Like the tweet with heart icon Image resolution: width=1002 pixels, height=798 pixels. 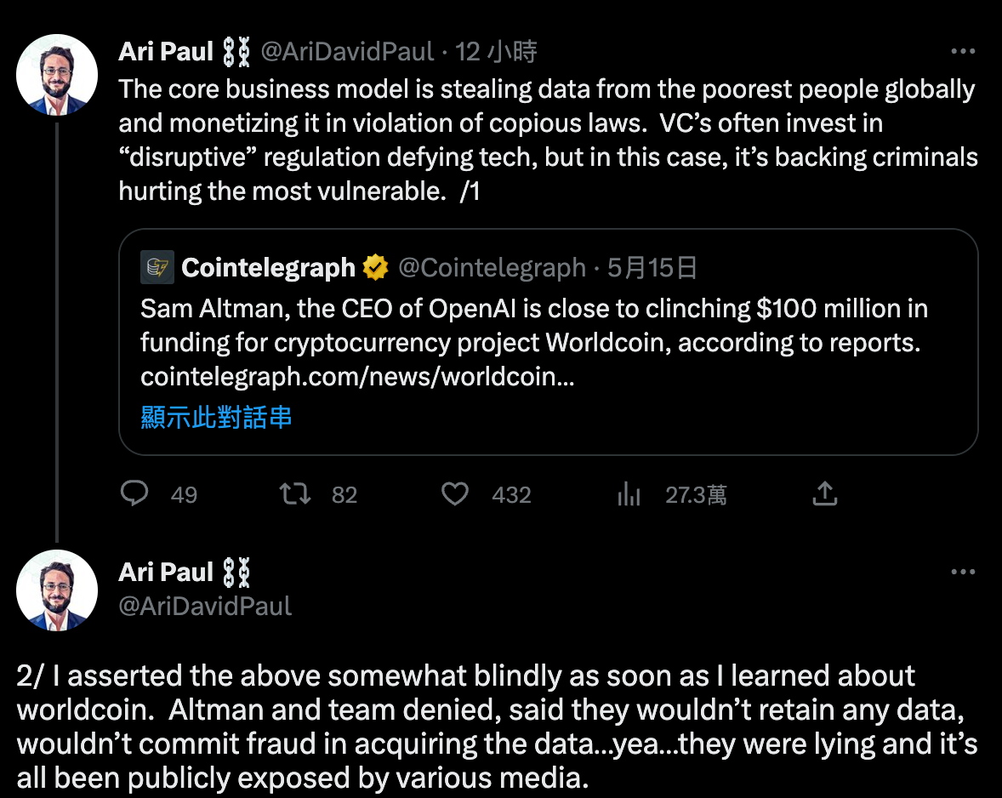click(x=455, y=493)
